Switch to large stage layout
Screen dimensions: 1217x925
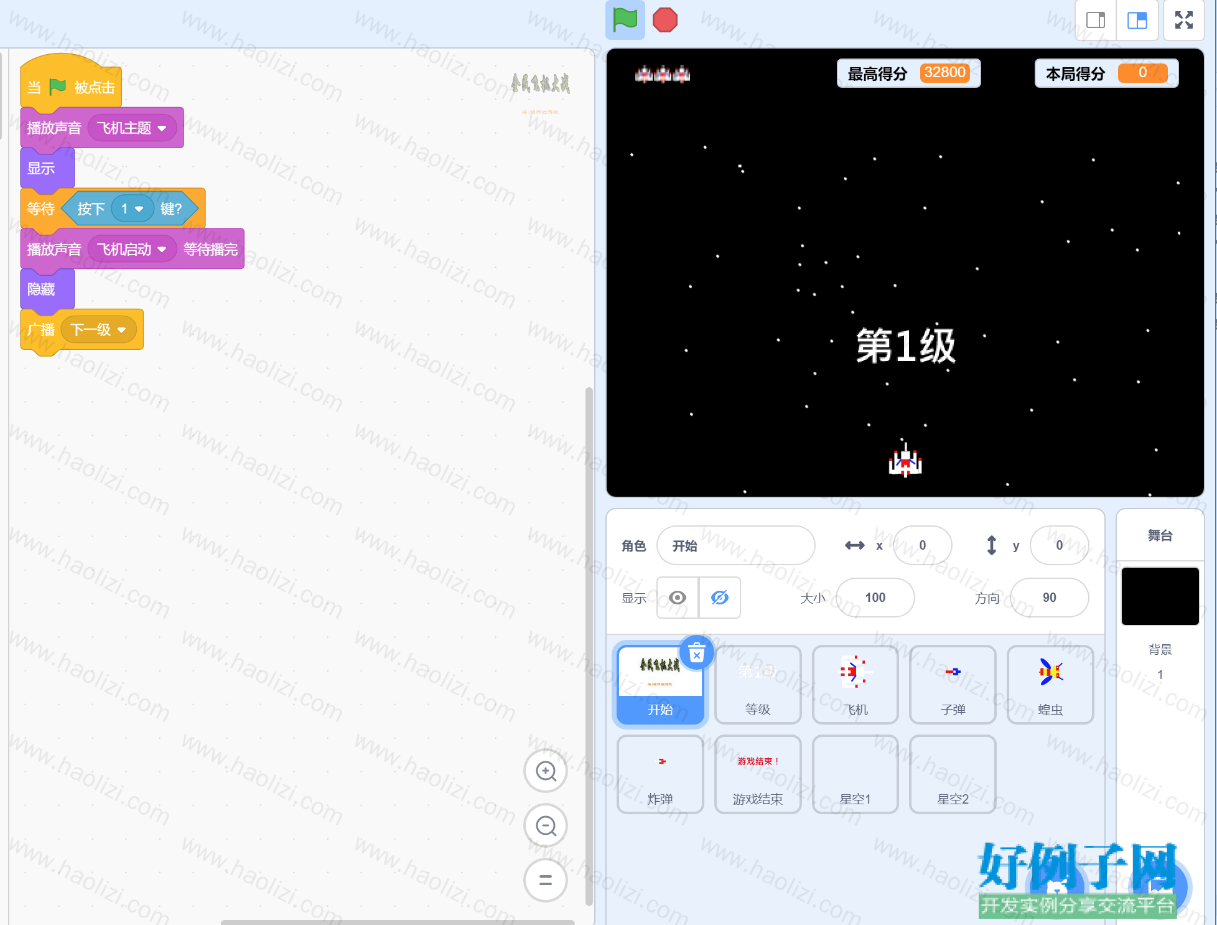(1137, 20)
